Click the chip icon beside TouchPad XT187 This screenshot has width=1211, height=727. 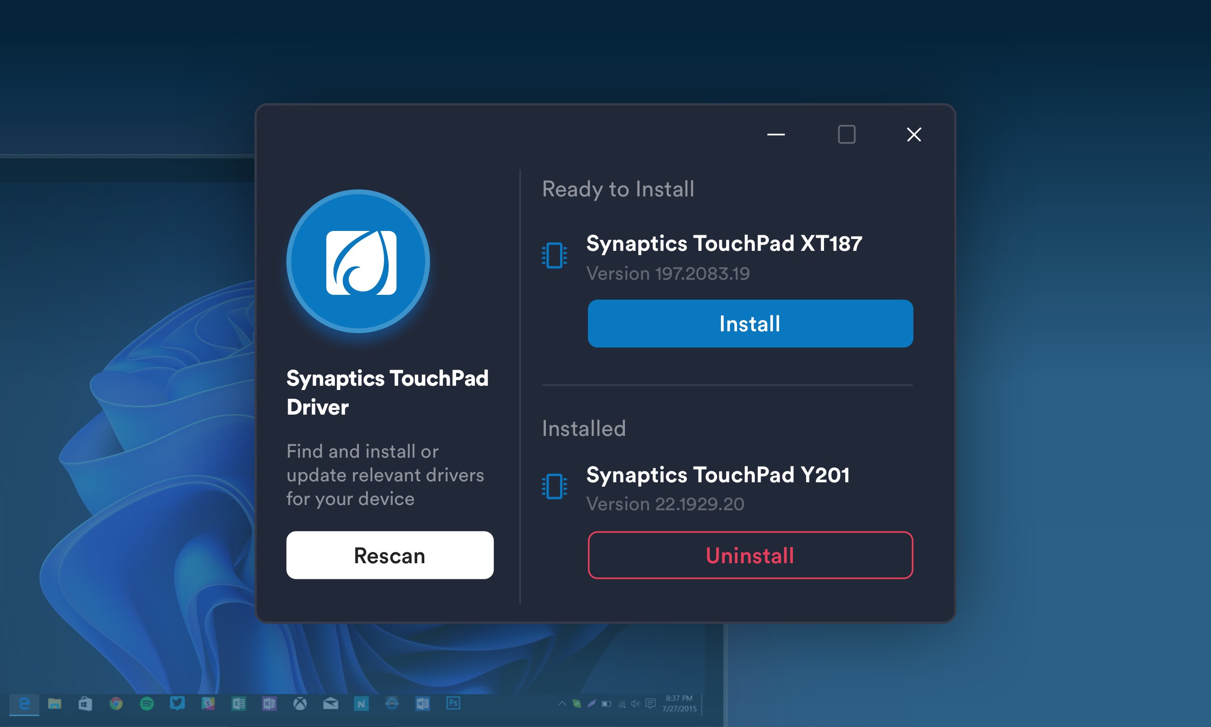pos(554,255)
